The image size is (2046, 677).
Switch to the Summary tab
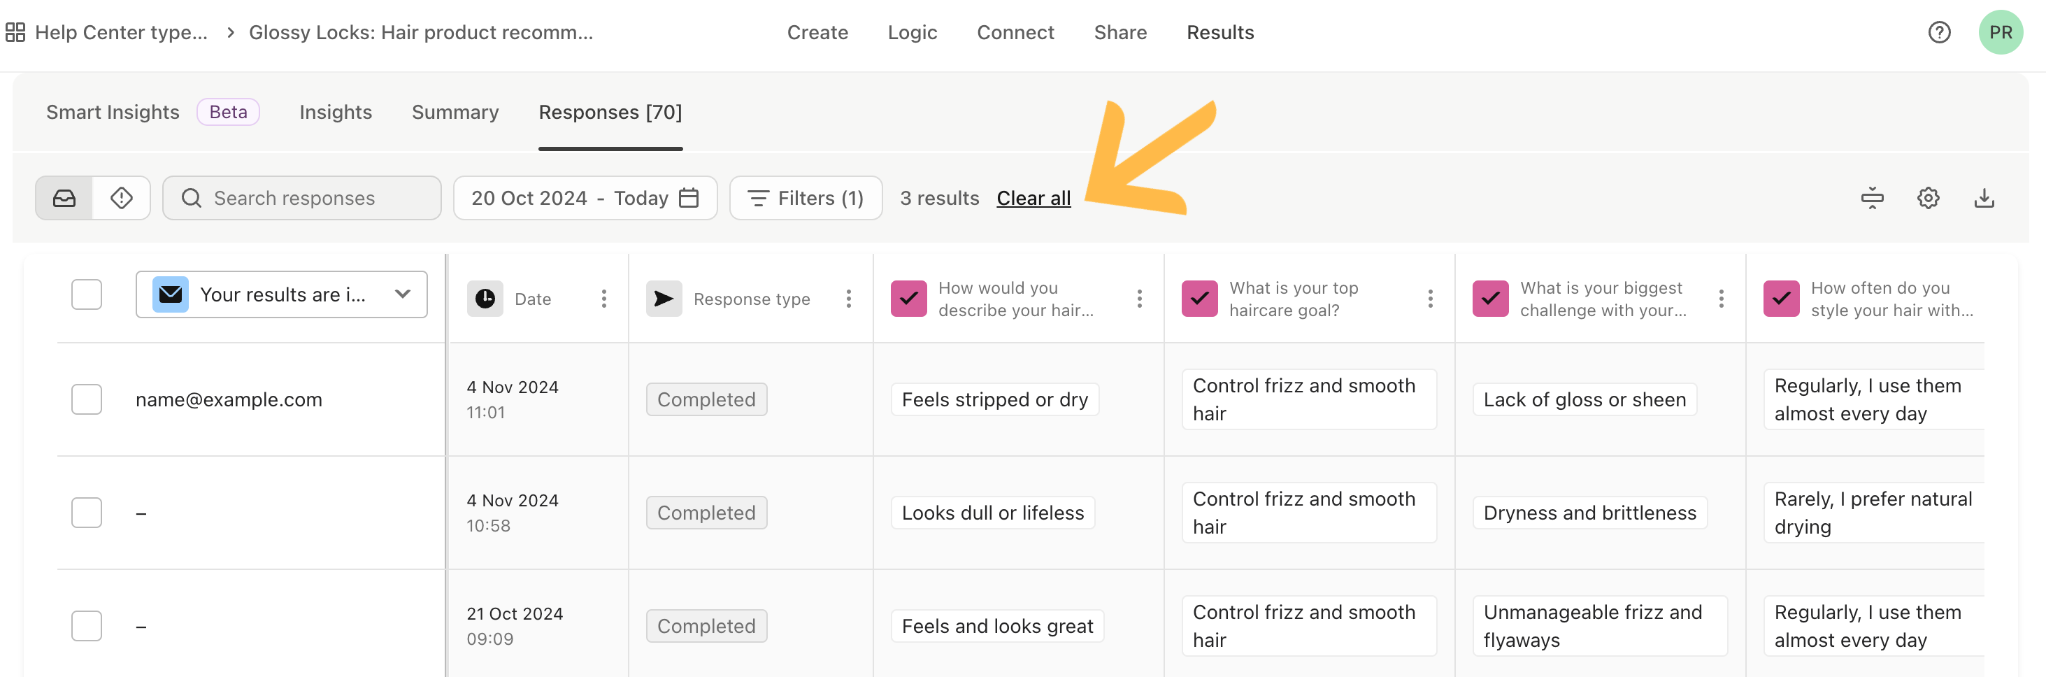[x=455, y=112]
